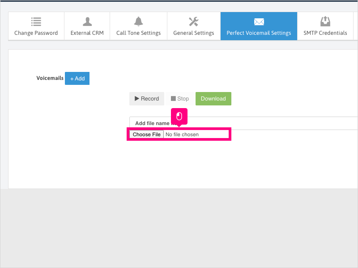Switch to External CRM tab

pyautogui.click(x=87, y=26)
